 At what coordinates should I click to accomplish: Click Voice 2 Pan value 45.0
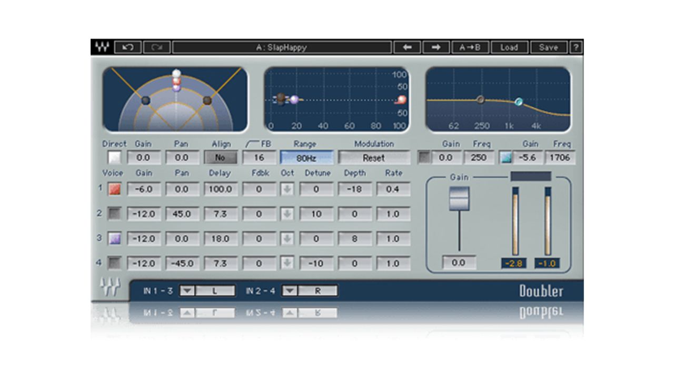coord(182,214)
